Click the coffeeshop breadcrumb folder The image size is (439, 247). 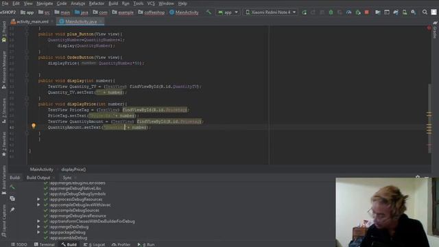tap(152, 12)
